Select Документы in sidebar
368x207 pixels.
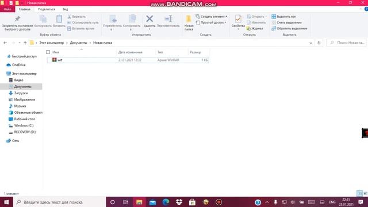coord(21,87)
